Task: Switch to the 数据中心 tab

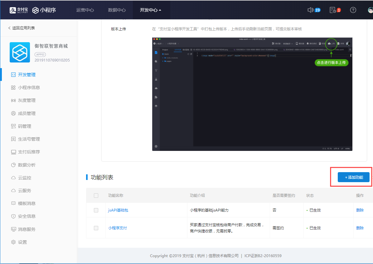Action: coord(117,10)
